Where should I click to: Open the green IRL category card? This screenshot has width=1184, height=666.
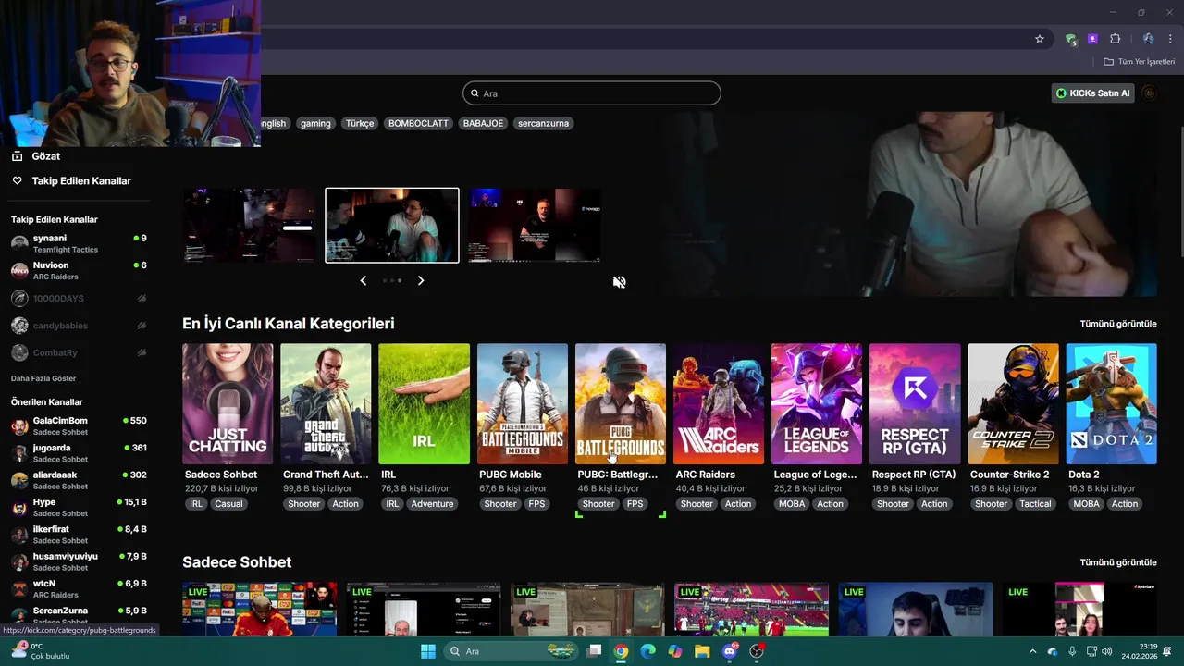[x=424, y=404]
